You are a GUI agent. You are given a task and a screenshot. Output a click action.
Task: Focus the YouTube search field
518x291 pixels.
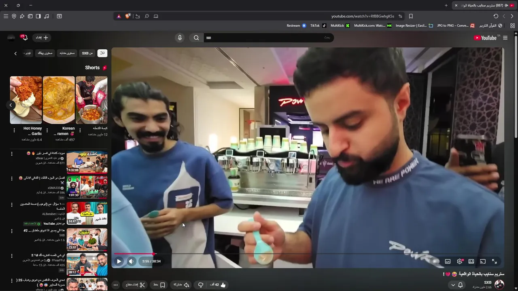pos(269,38)
